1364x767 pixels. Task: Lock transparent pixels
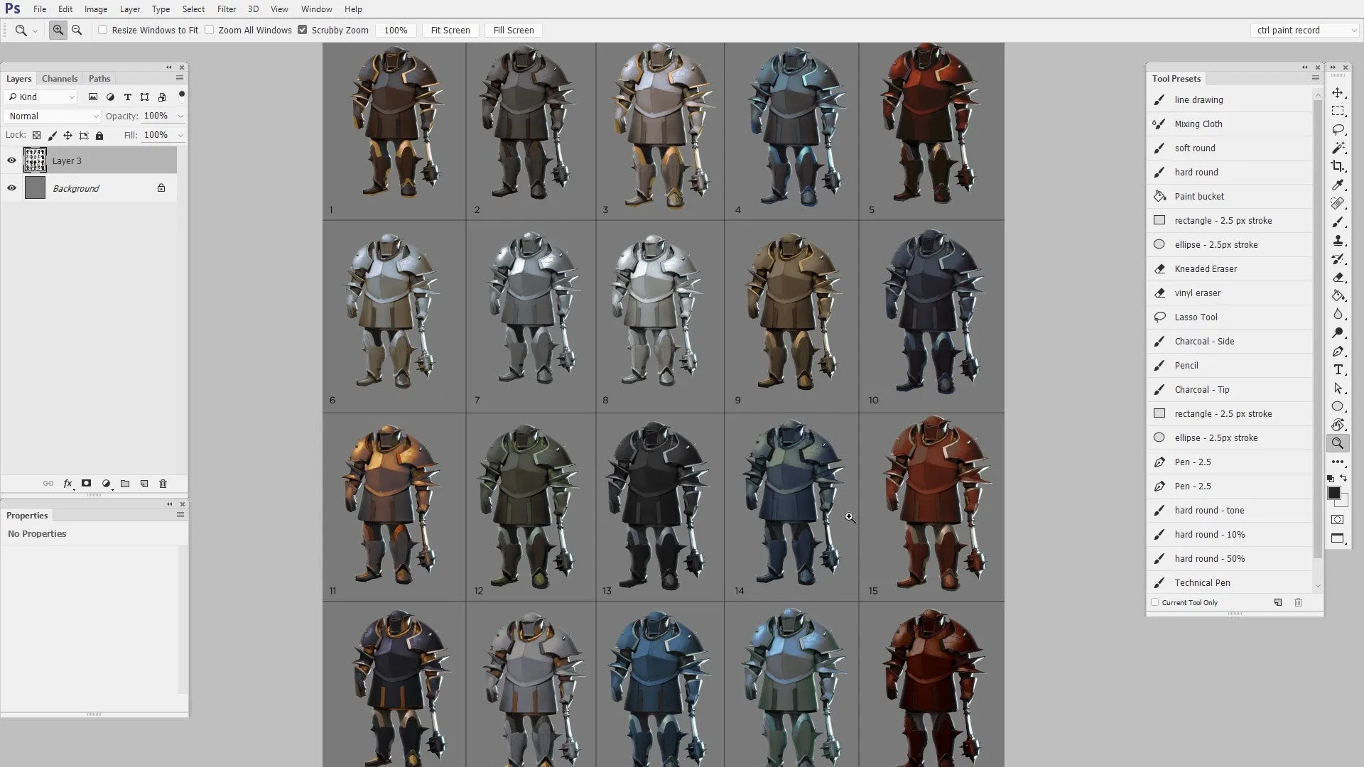tap(36, 136)
